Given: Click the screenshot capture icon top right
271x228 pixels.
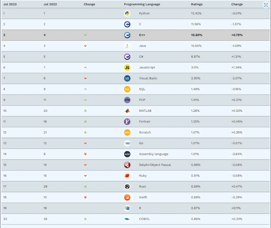Looking at the screenshot, I should (x=266, y=5).
